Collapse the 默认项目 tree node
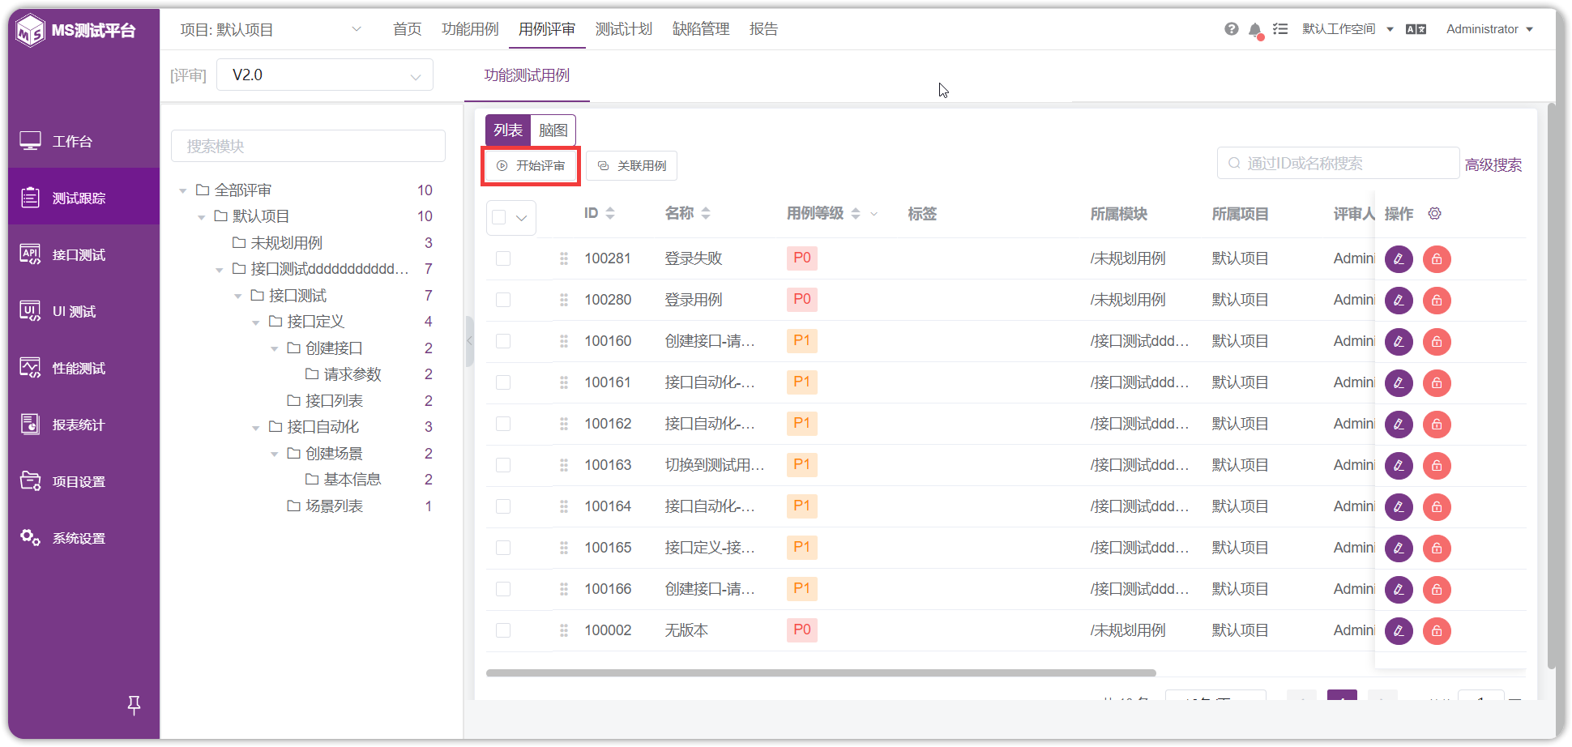The image size is (1572, 747). (x=202, y=217)
